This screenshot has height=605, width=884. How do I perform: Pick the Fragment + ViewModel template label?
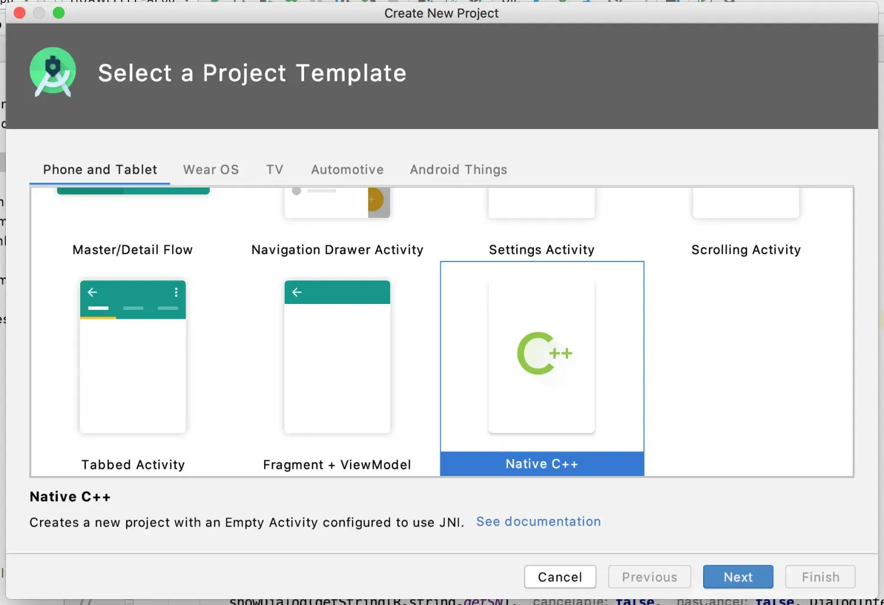tap(337, 465)
